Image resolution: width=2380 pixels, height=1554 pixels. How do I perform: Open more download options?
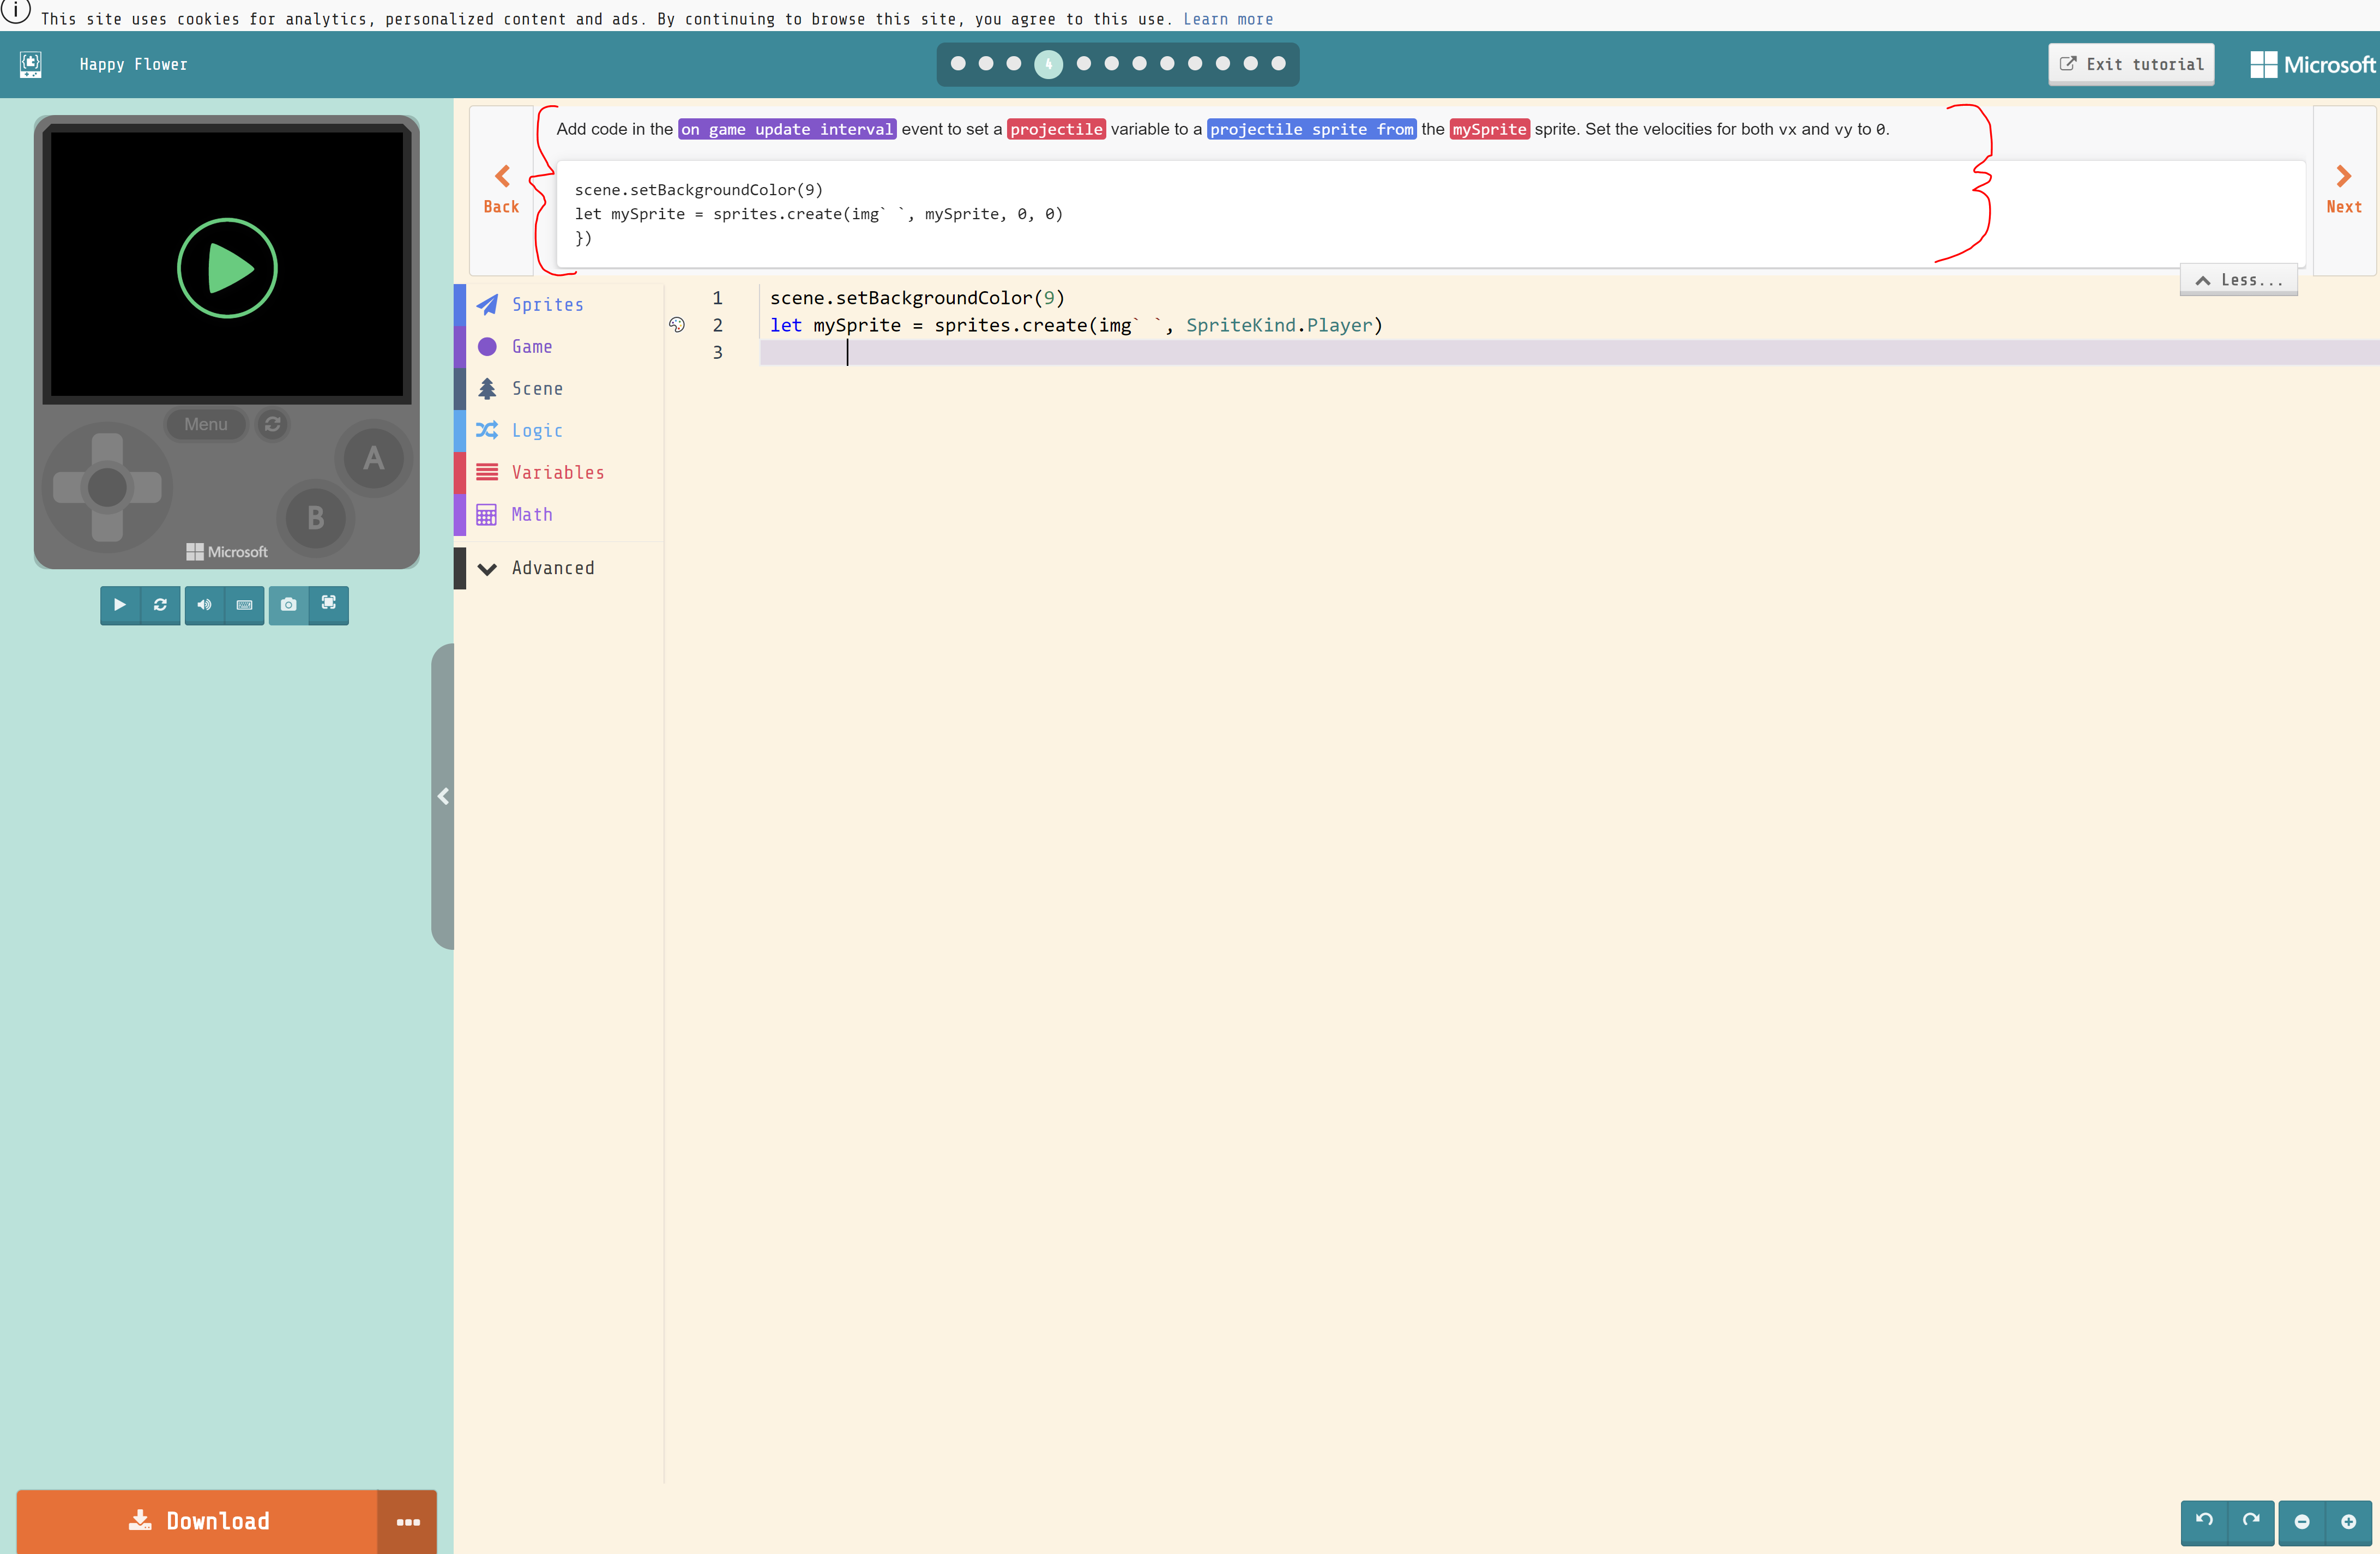pos(407,1521)
